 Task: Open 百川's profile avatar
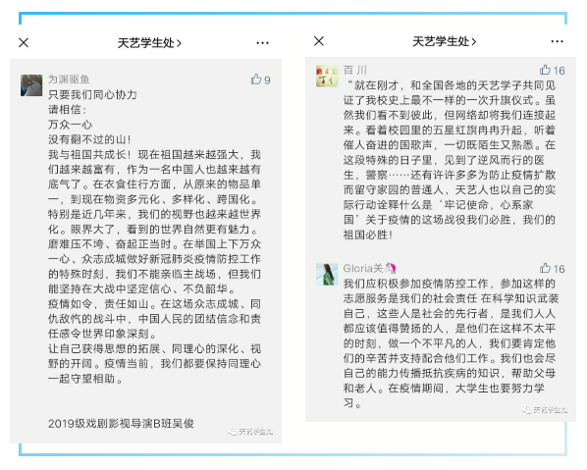(327, 76)
